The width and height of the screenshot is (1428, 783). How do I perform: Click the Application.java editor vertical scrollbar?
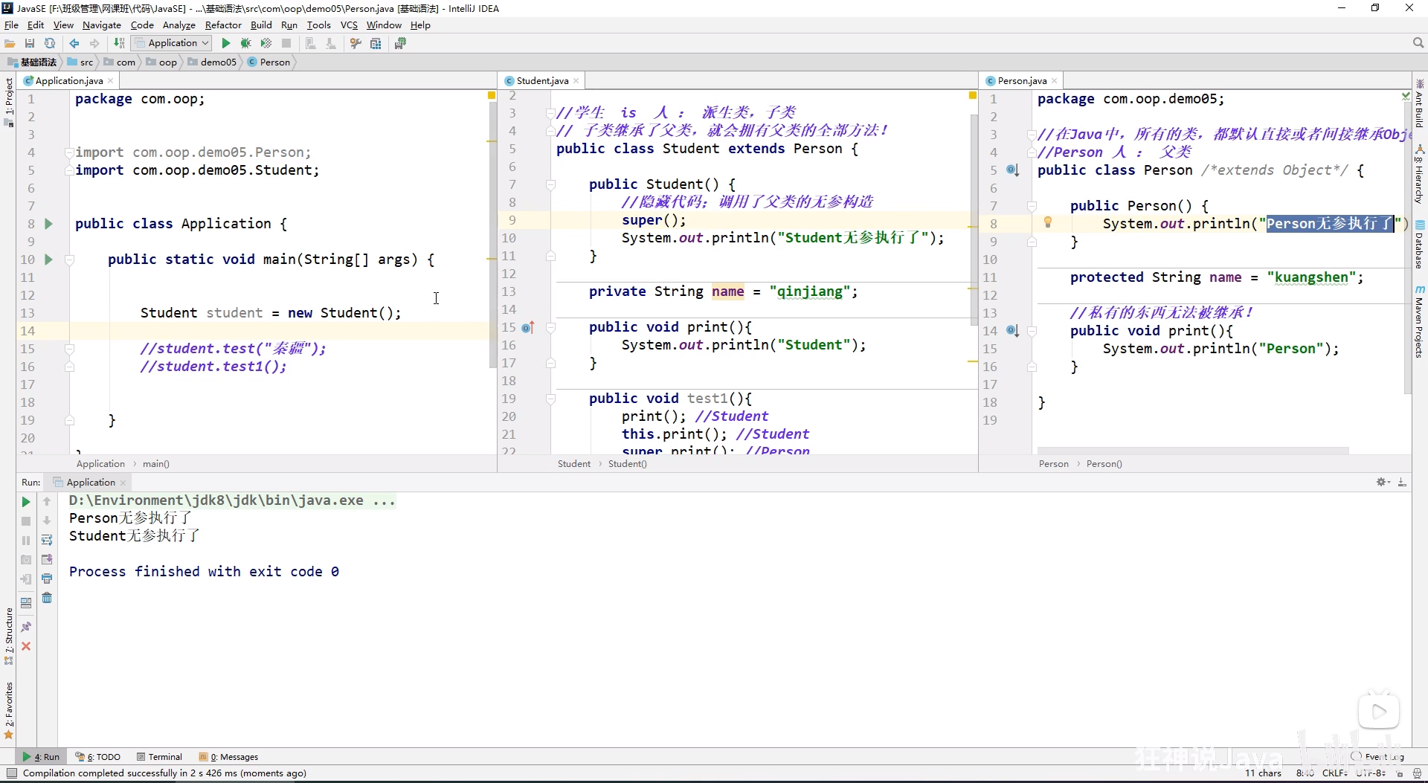(492, 234)
